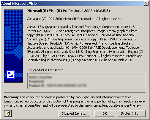Viewport: 150px width, 120px height.
Task: Click the help question mark icon
Action: (8, 113)
